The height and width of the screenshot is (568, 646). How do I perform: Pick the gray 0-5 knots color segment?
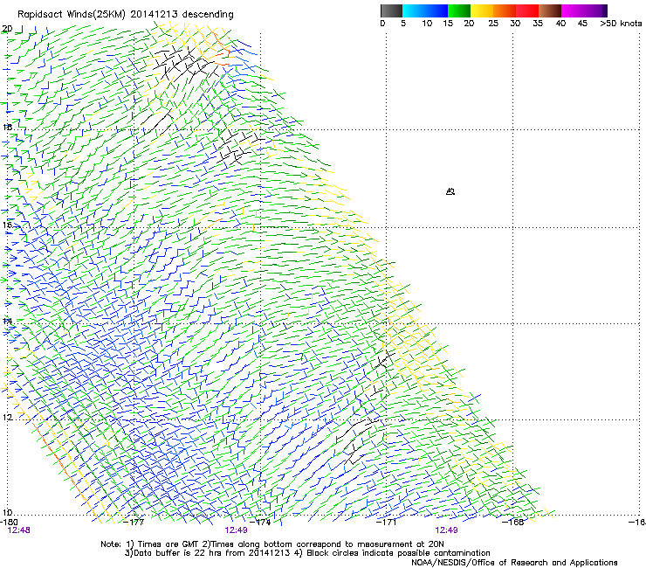[391, 10]
